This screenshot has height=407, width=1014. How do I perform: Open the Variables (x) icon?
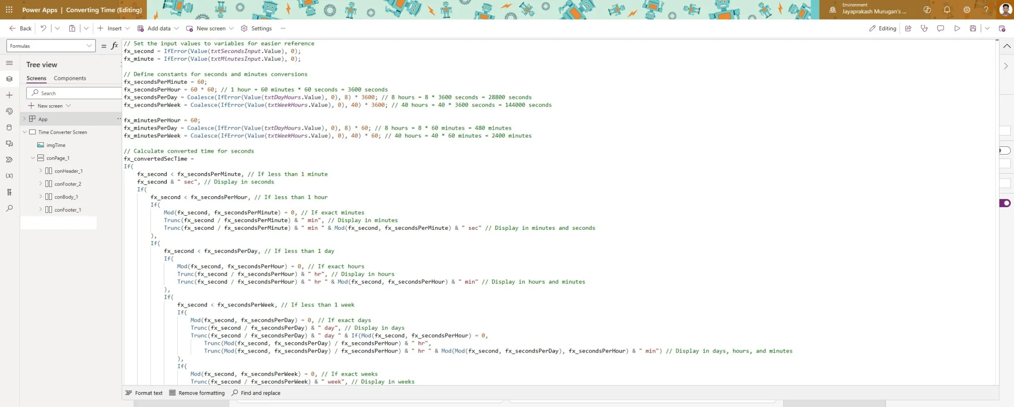[x=10, y=176]
